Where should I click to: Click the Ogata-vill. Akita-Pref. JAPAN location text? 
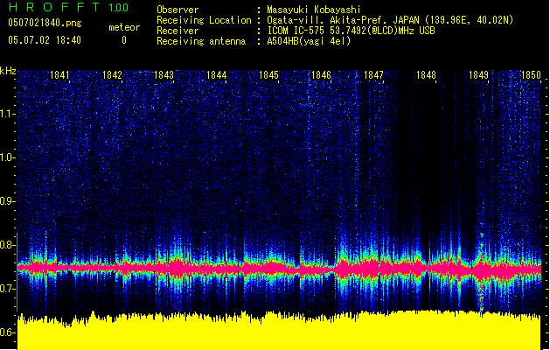[390, 20]
